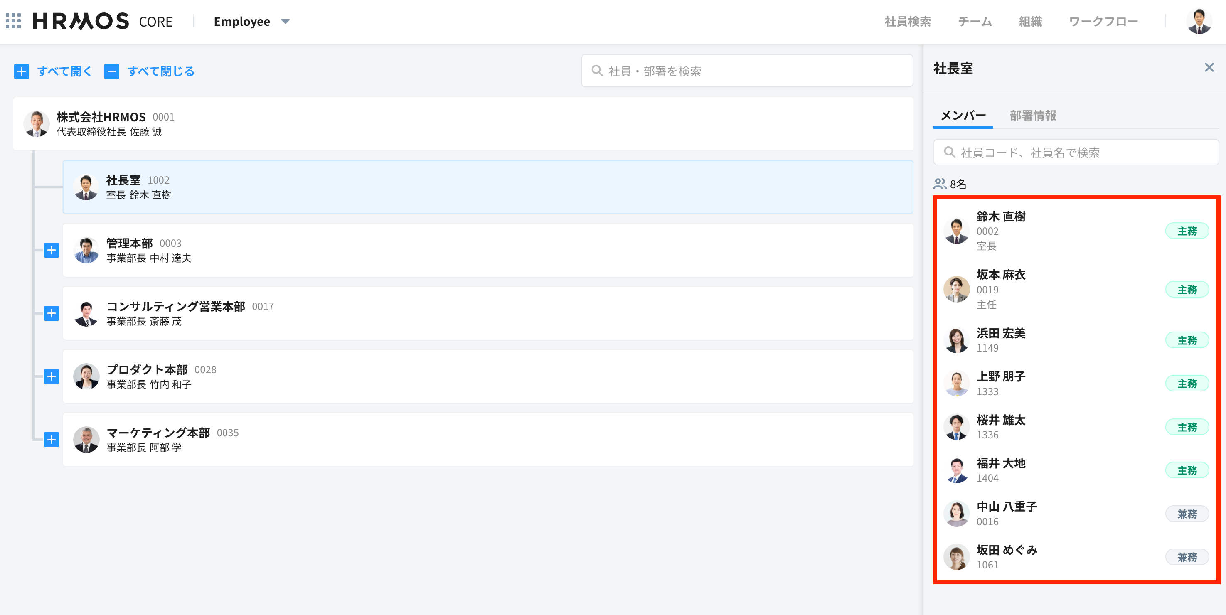
Task: Open the Employee dropdown in header
Action: click(252, 22)
